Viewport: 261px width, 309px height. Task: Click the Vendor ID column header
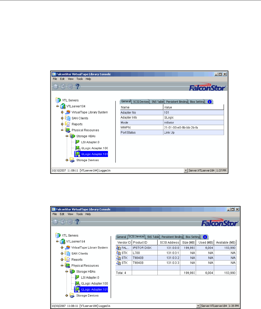[124, 242]
